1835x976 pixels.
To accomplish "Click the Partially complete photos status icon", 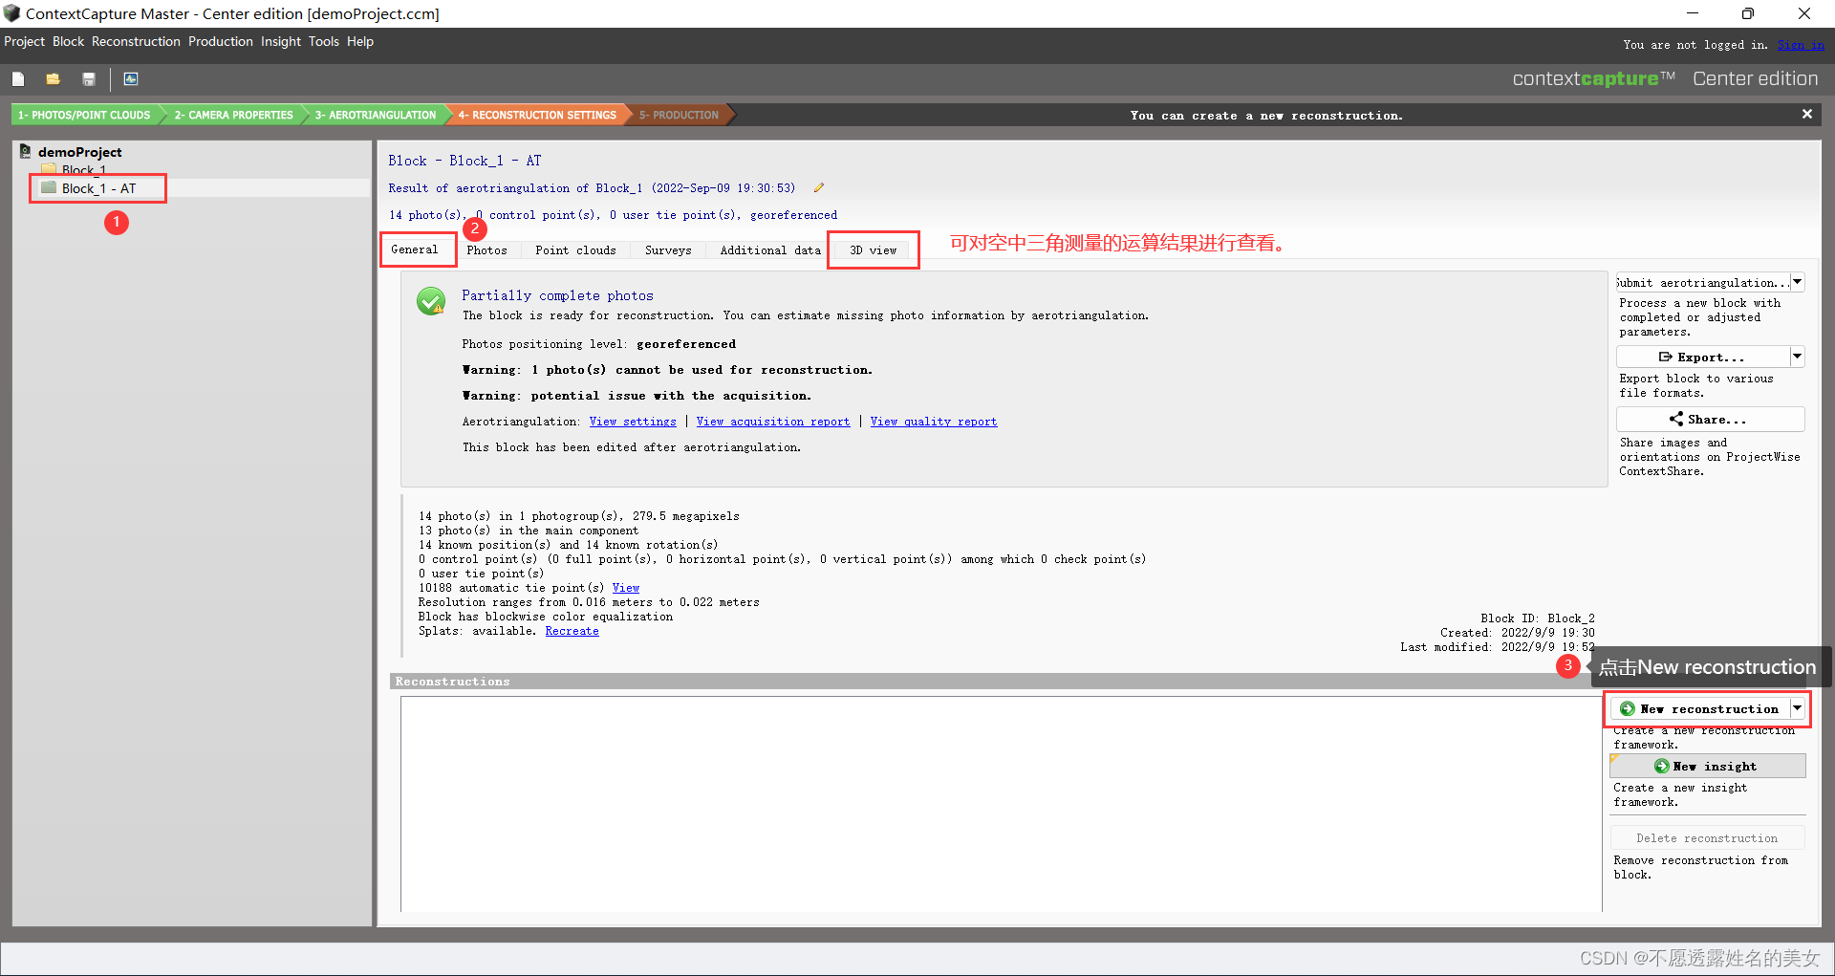I will [x=431, y=301].
